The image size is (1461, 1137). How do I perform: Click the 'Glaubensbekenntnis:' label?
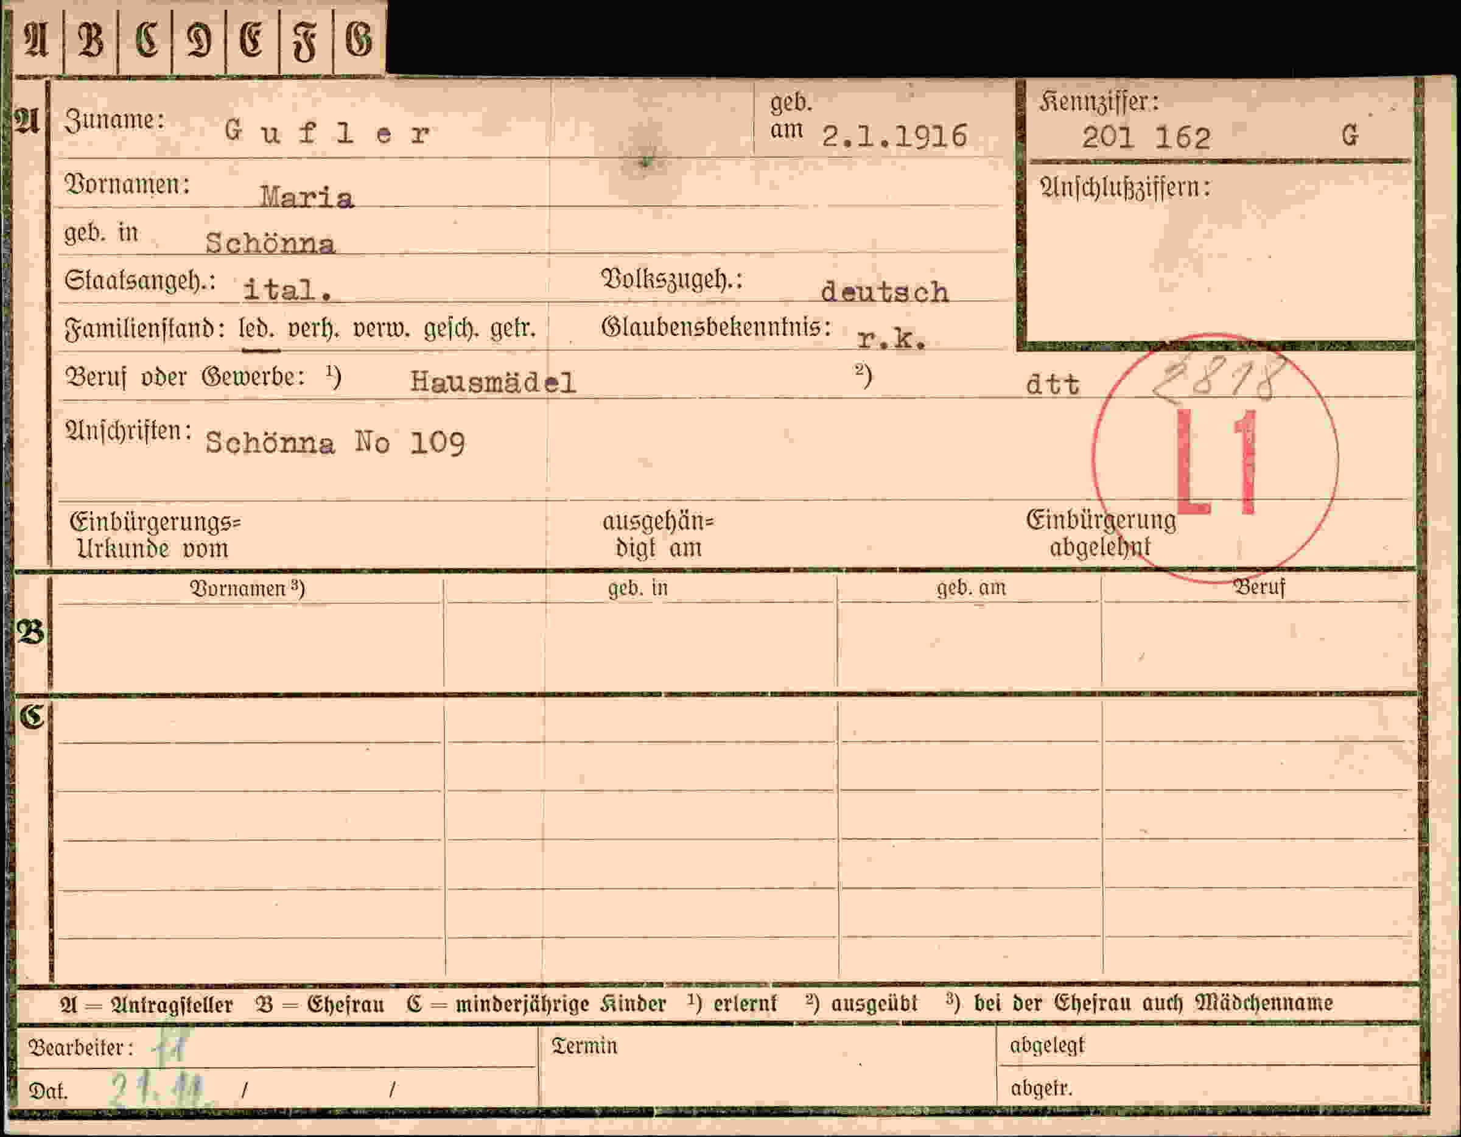716,327
